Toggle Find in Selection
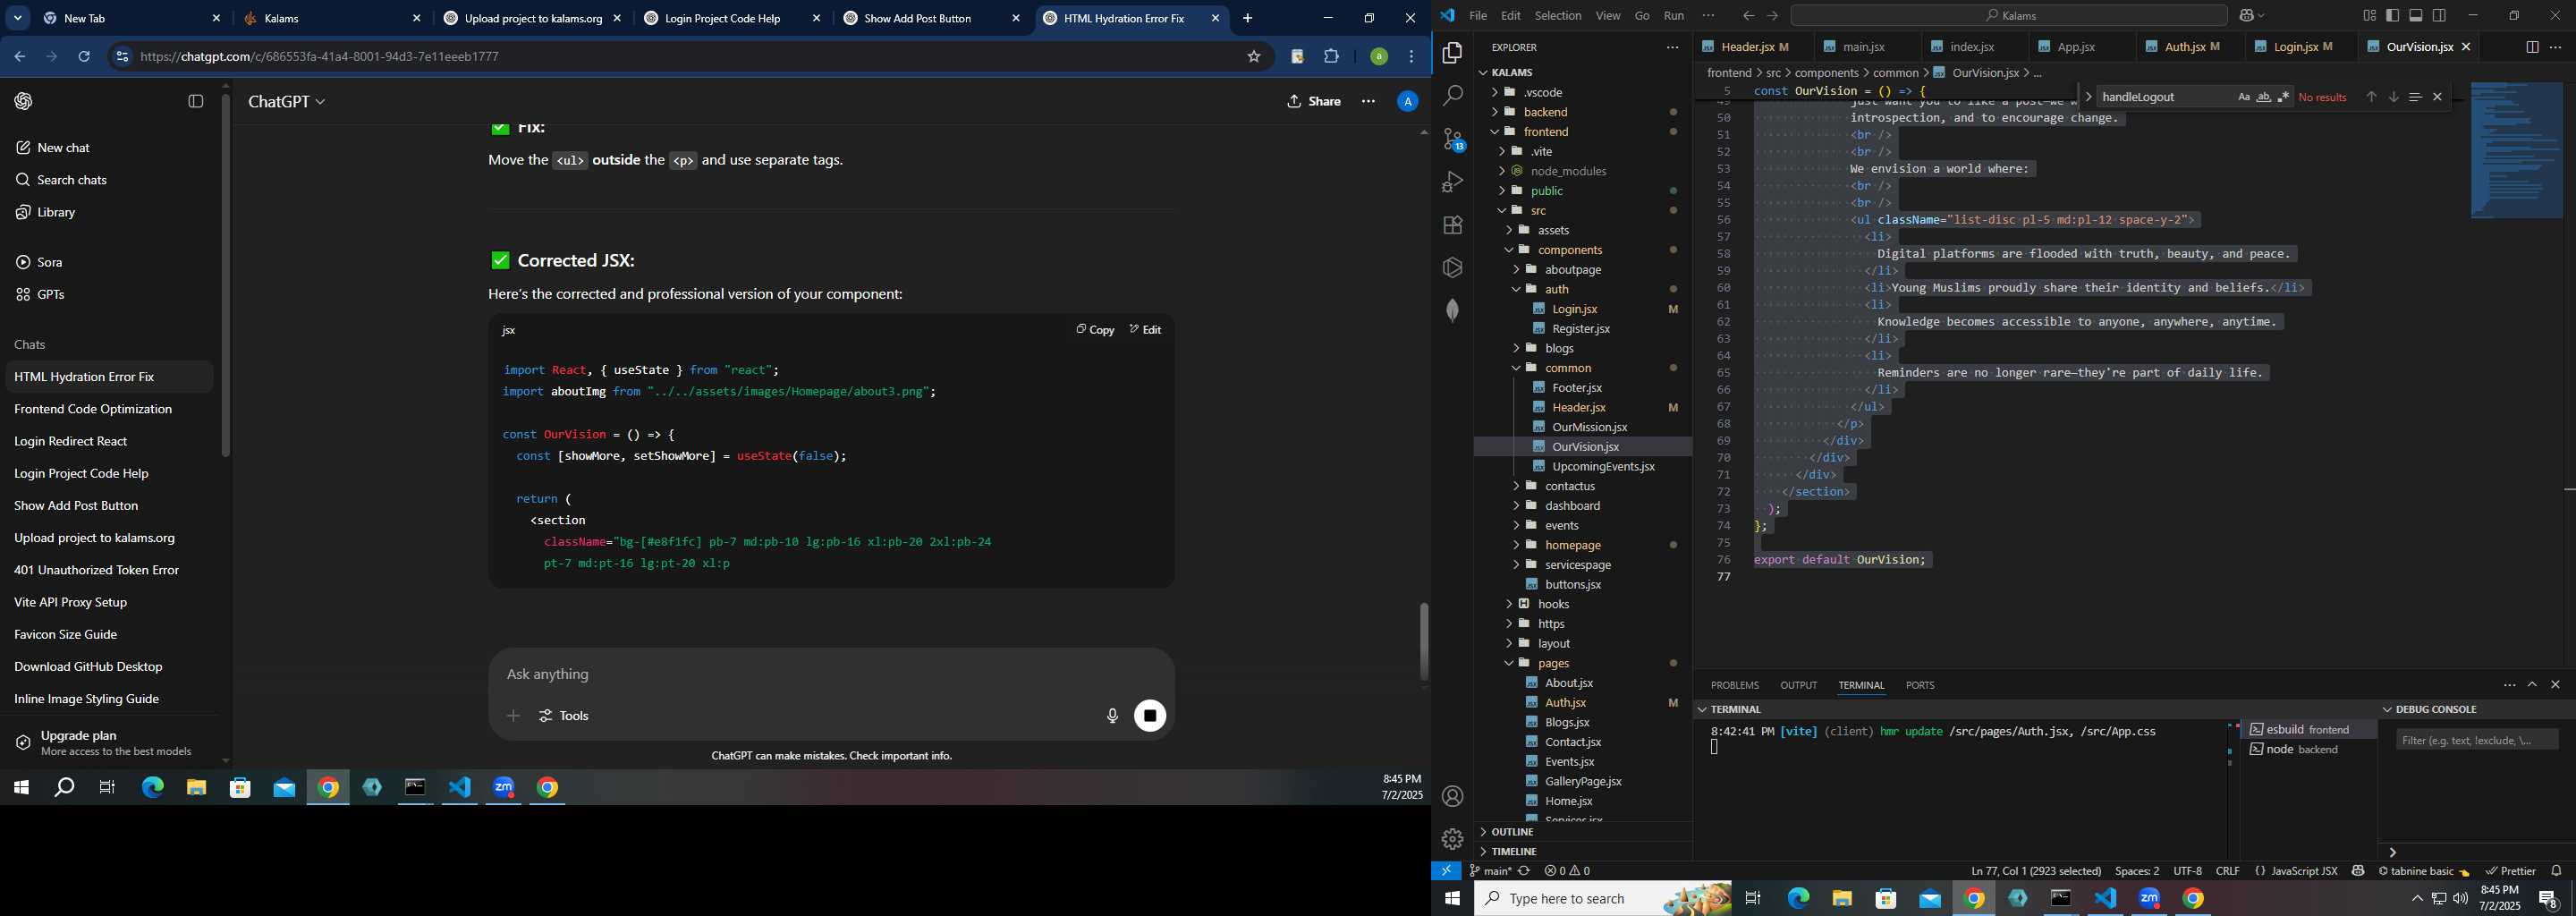 click(2415, 97)
